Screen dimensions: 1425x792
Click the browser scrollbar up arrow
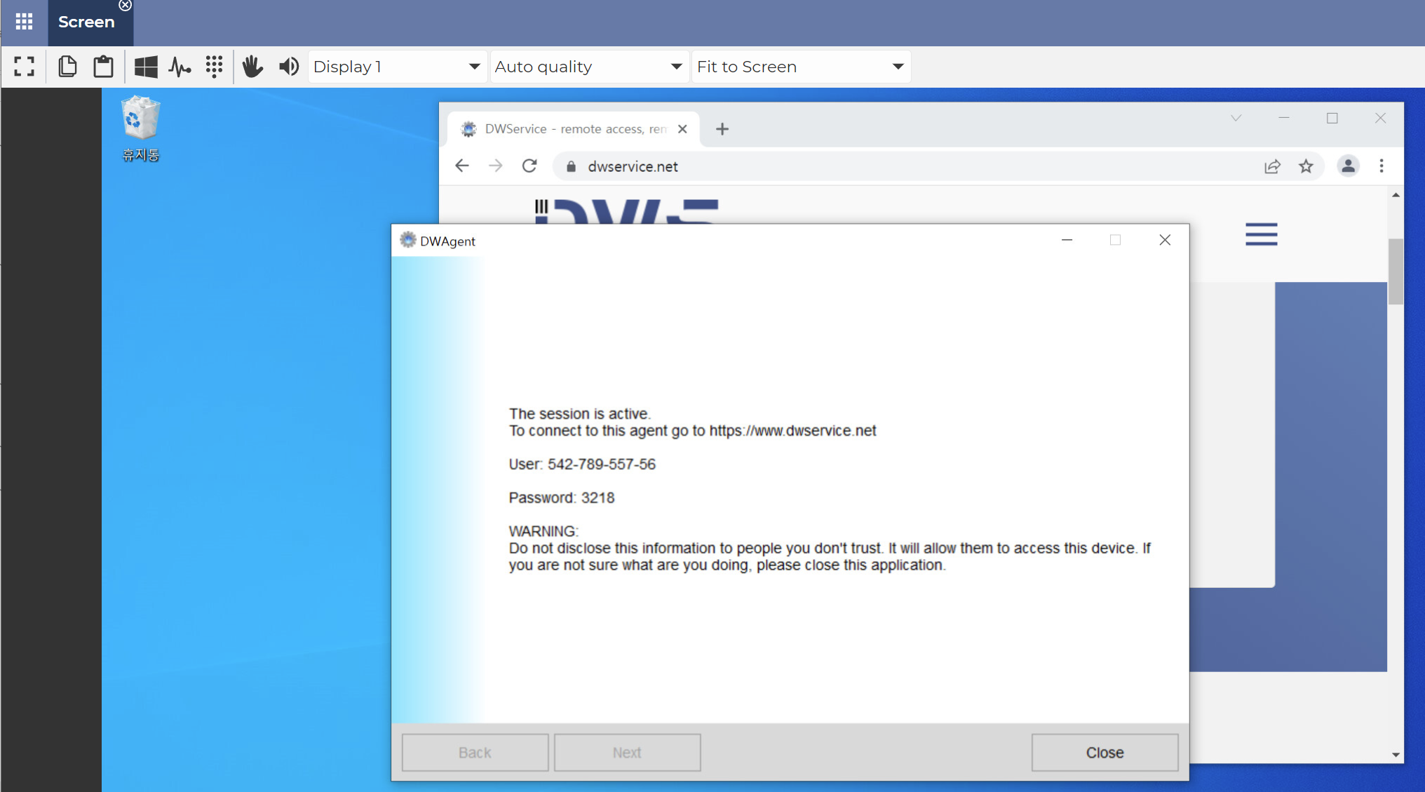coord(1396,195)
